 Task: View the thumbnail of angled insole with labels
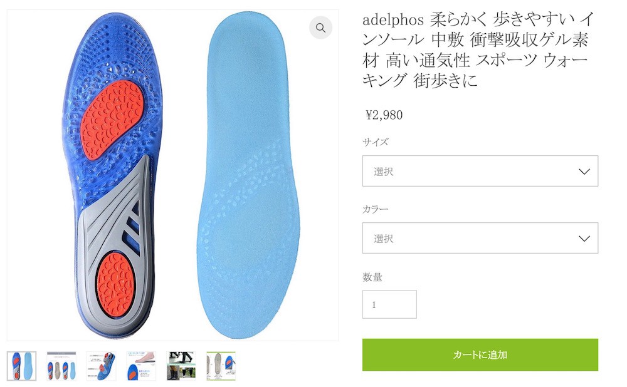pyautogui.click(x=101, y=366)
